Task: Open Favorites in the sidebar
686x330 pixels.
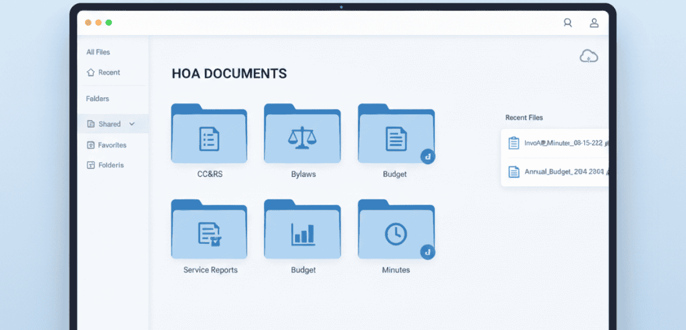Action: [113, 145]
